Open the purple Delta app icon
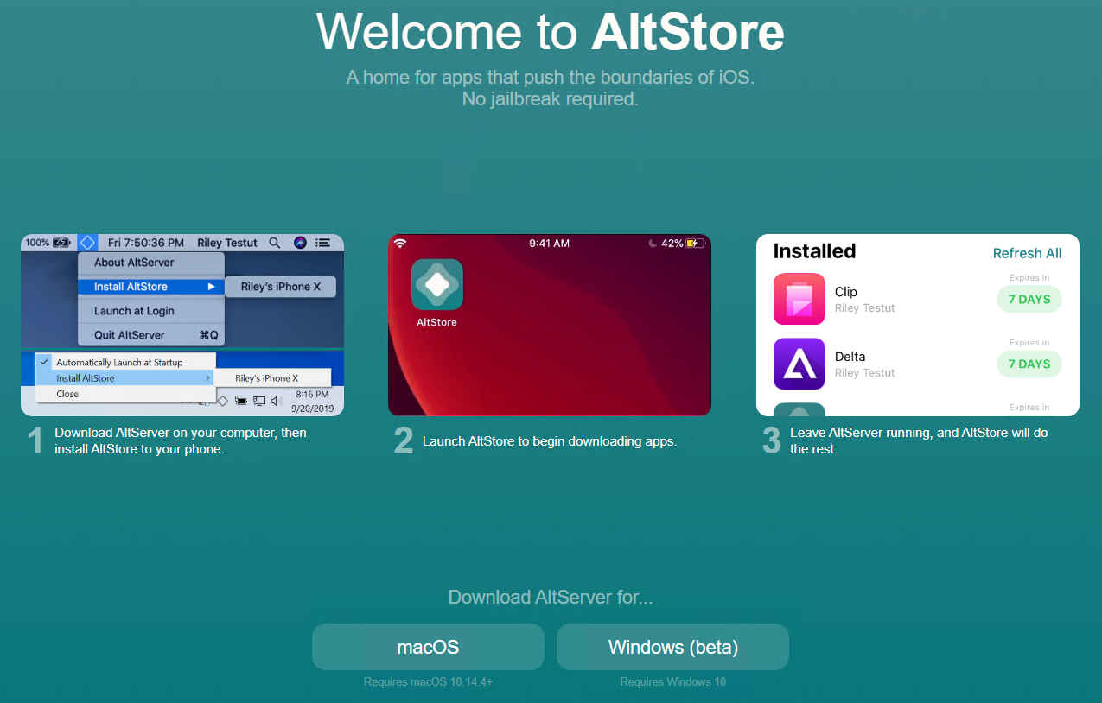The width and height of the screenshot is (1102, 703). [x=799, y=364]
